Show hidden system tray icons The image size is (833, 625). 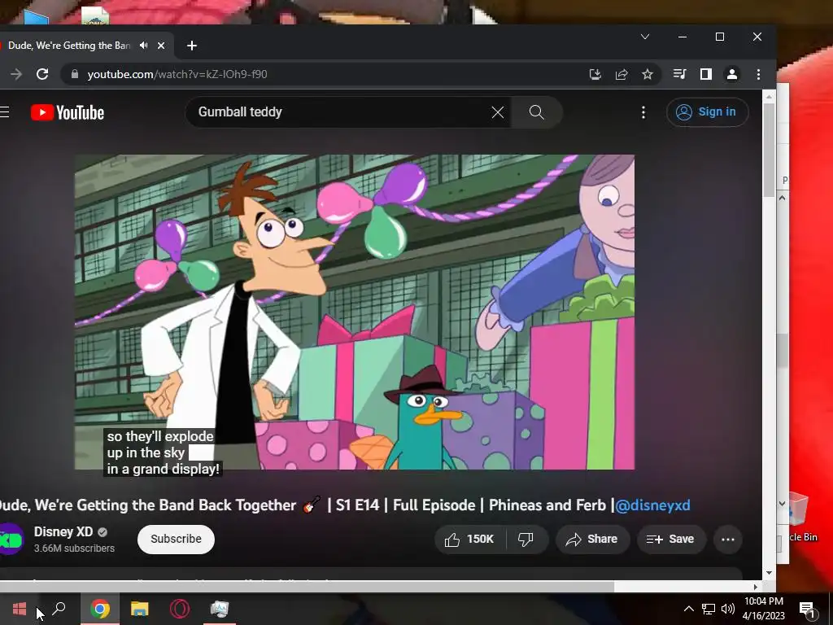click(x=688, y=609)
